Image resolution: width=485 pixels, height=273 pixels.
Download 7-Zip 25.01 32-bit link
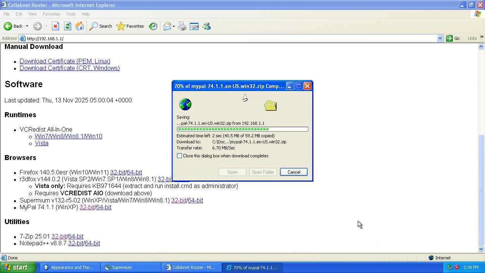(x=59, y=237)
